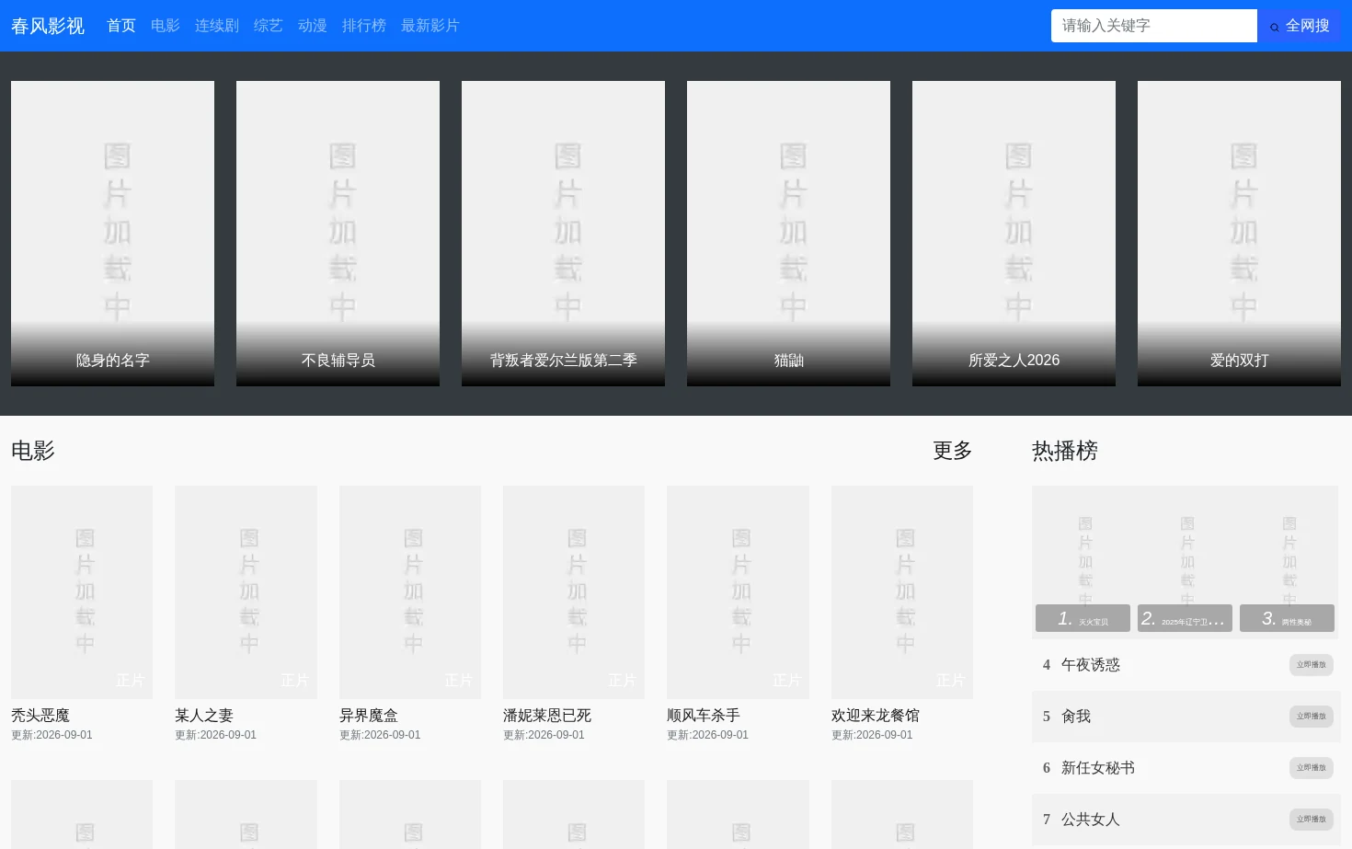Viewport: 1352px width, 849px height.
Task: Open the 异界魔盒 movie poster
Action: click(x=410, y=592)
